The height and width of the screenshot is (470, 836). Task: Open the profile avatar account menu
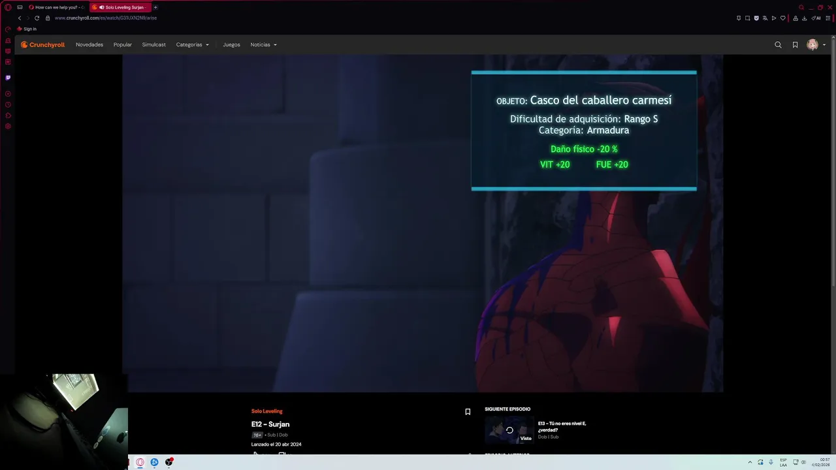[x=816, y=45]
